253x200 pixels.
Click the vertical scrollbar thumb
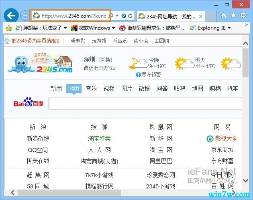(245, 63)
